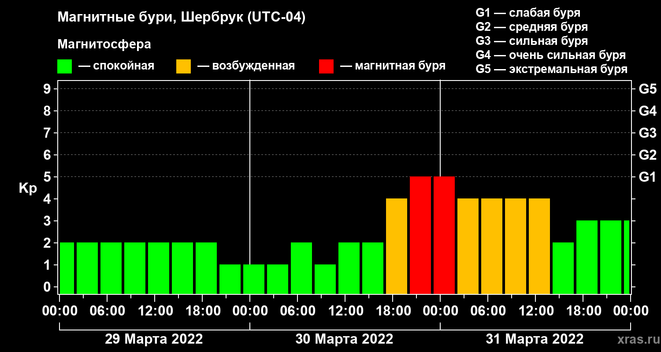Click the 'Kp' axis label
Screen dimensions: 661x352
coord(28,188)
